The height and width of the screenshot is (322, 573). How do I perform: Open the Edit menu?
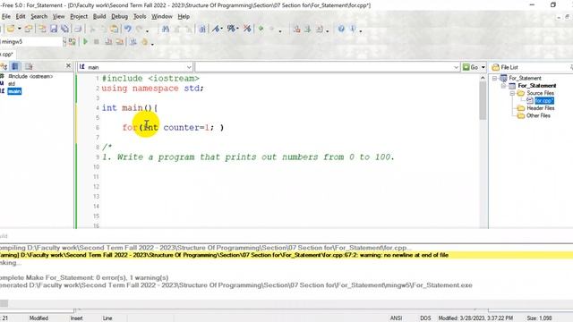[x=21, y=16]
